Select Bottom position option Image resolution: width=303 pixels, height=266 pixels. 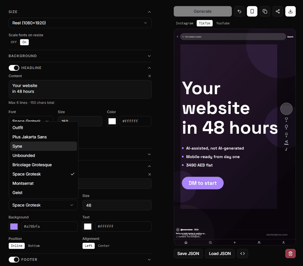click(34, 246)
